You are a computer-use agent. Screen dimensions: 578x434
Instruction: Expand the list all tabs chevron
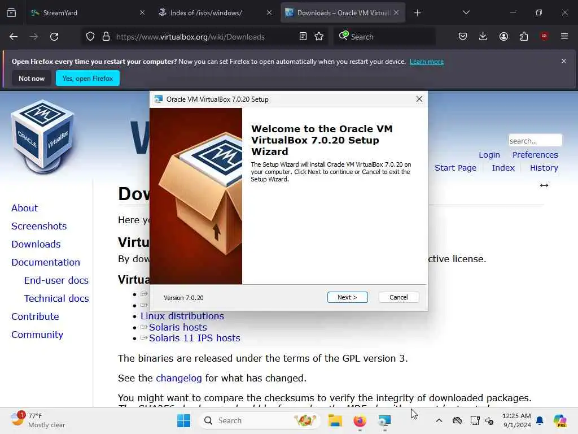click(x=466, y=12)
